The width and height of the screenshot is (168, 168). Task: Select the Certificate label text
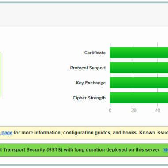point(95,53)
